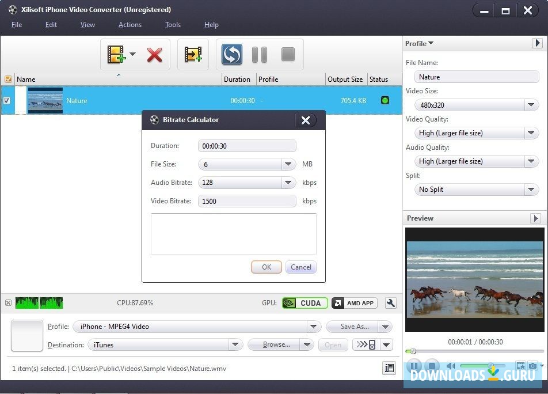548x394 pixels.
Task: Close the CPU usage graph panel
Action: (9, 303)
